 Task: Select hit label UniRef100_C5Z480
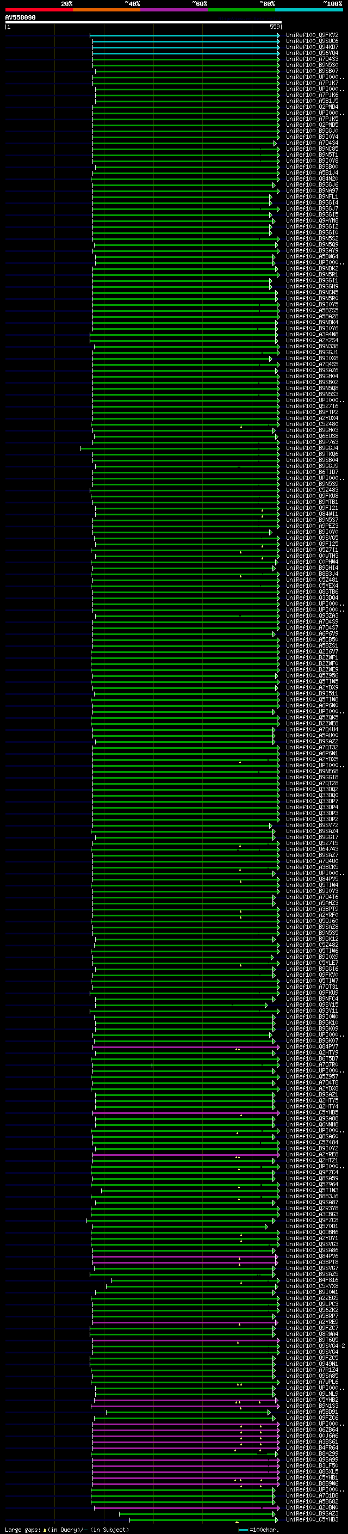coord(312,424)
